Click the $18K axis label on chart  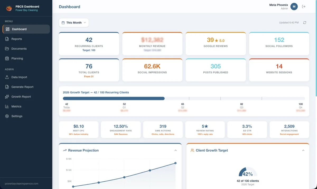(69, 159)
